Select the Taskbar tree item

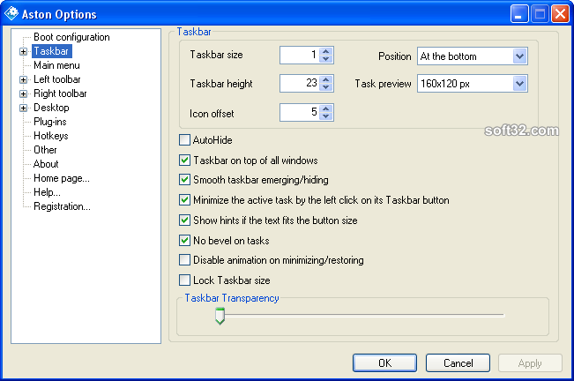[52, 51]
